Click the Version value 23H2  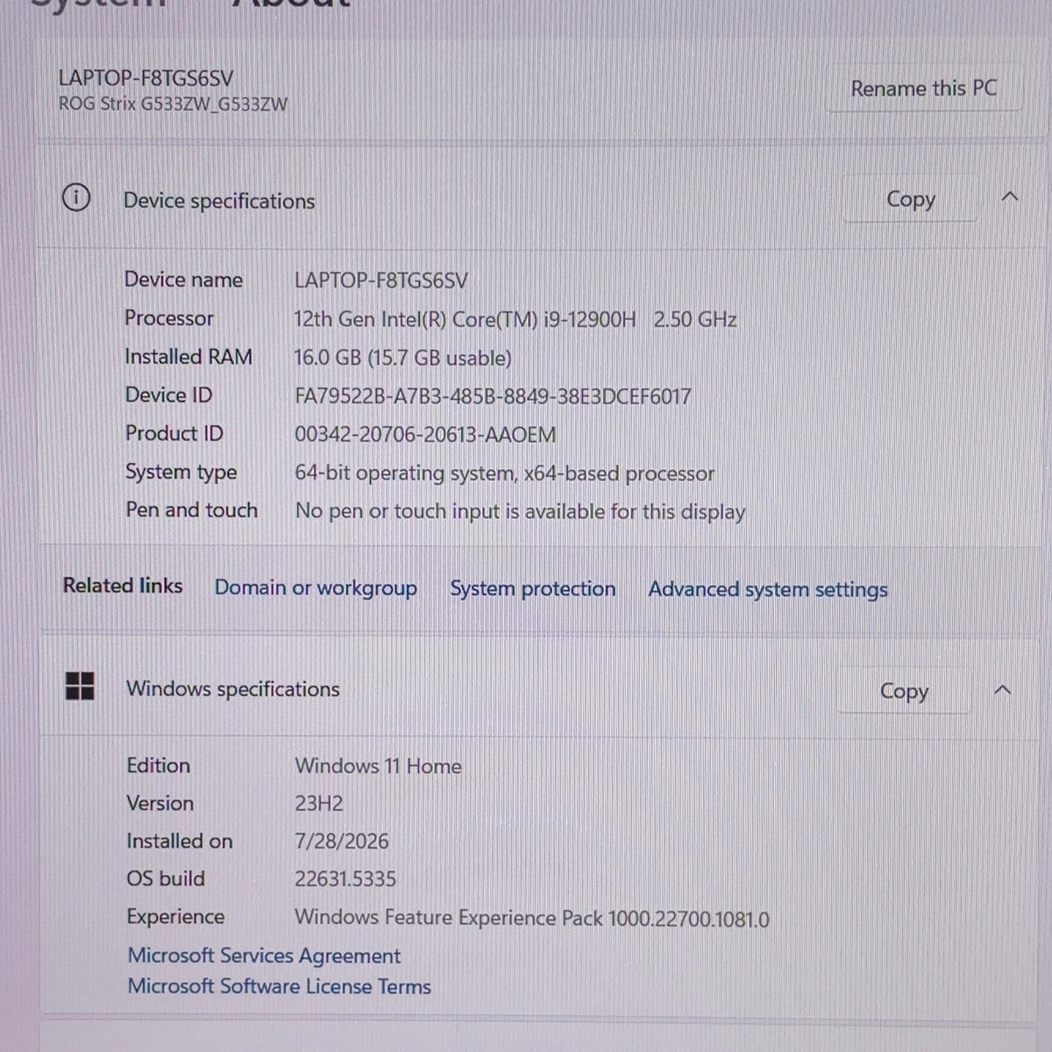(x=319, y=804)
